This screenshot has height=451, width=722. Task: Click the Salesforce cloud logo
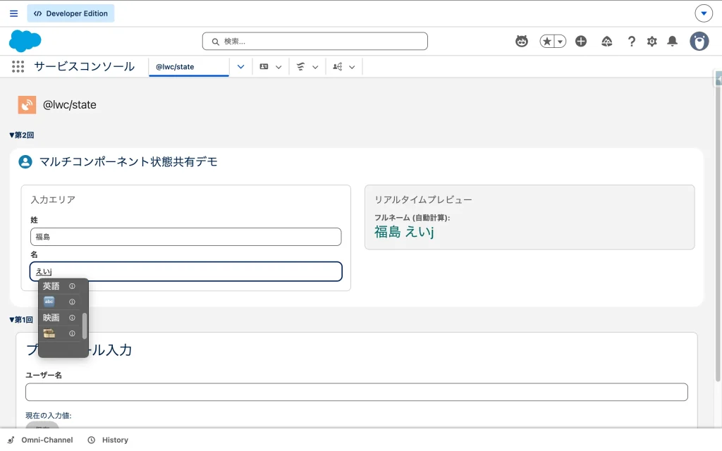25,42
